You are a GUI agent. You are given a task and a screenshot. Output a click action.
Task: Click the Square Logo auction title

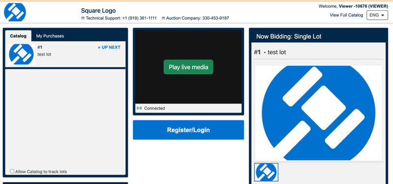coord(98,10)
